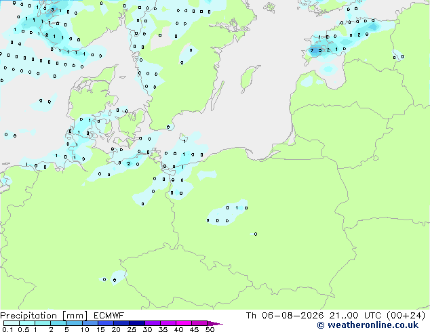Select the 2–5 mm legend color swatch
Image resolution: width=430 pixels, height=332 pixels.
tap(58, 323)
